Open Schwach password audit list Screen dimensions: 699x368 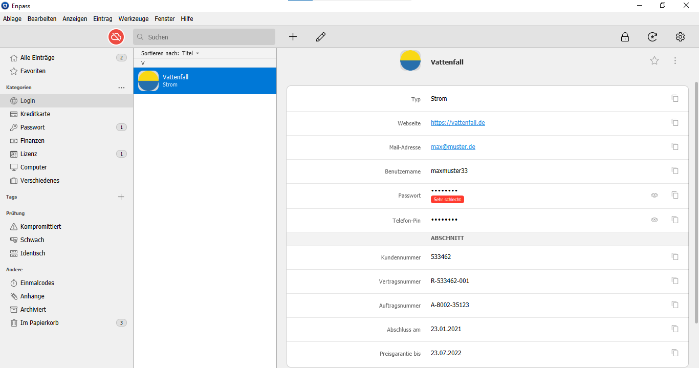[67, 240]
